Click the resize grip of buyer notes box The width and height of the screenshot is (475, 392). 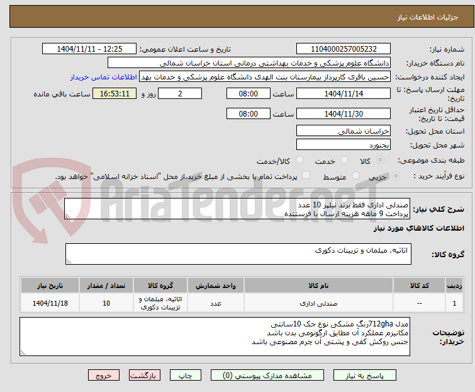click(x=23, y=352)
